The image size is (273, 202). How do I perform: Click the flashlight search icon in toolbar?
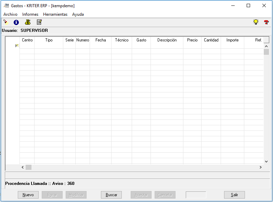click(6, 22)
